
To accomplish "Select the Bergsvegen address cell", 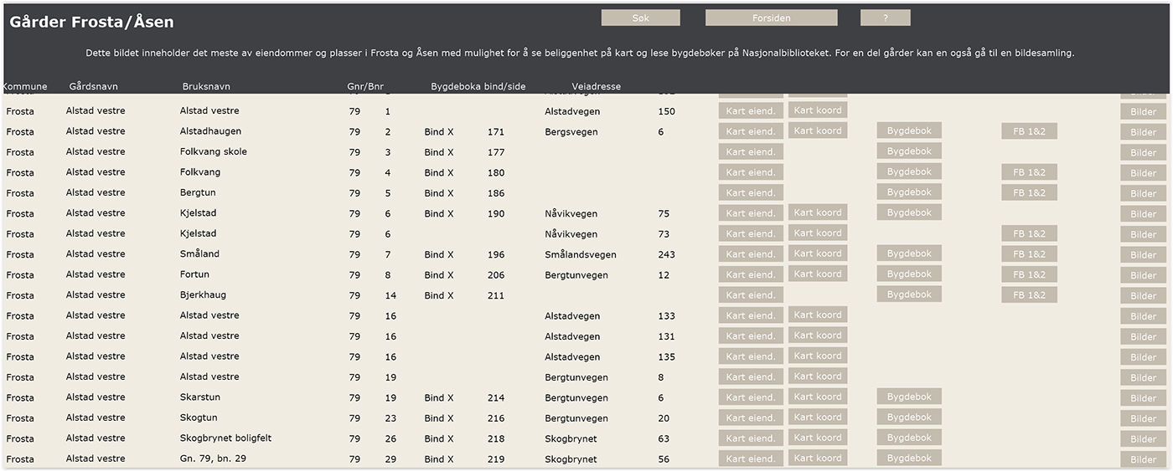I will point(570,132).
